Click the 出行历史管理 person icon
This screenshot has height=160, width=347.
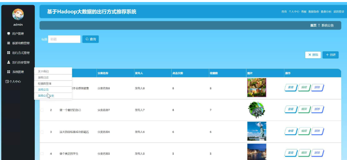(x=9, y=62)
